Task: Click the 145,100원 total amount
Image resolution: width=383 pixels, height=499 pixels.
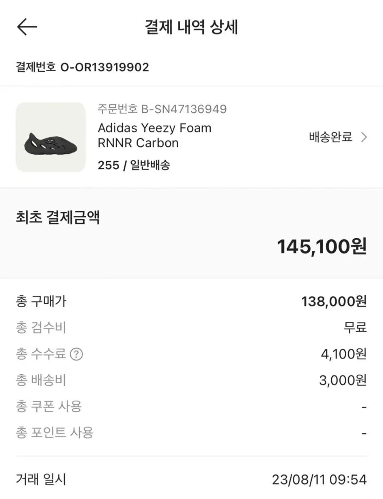Action: point(322,247)
